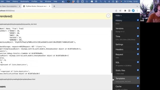160x90 pixels.
Task: Open the Profiles menu
Action: (34, 1)
